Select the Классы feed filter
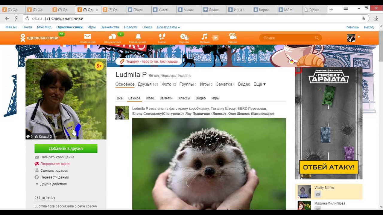Viewport: 383px width, 215px height. (x=184, y=98)
